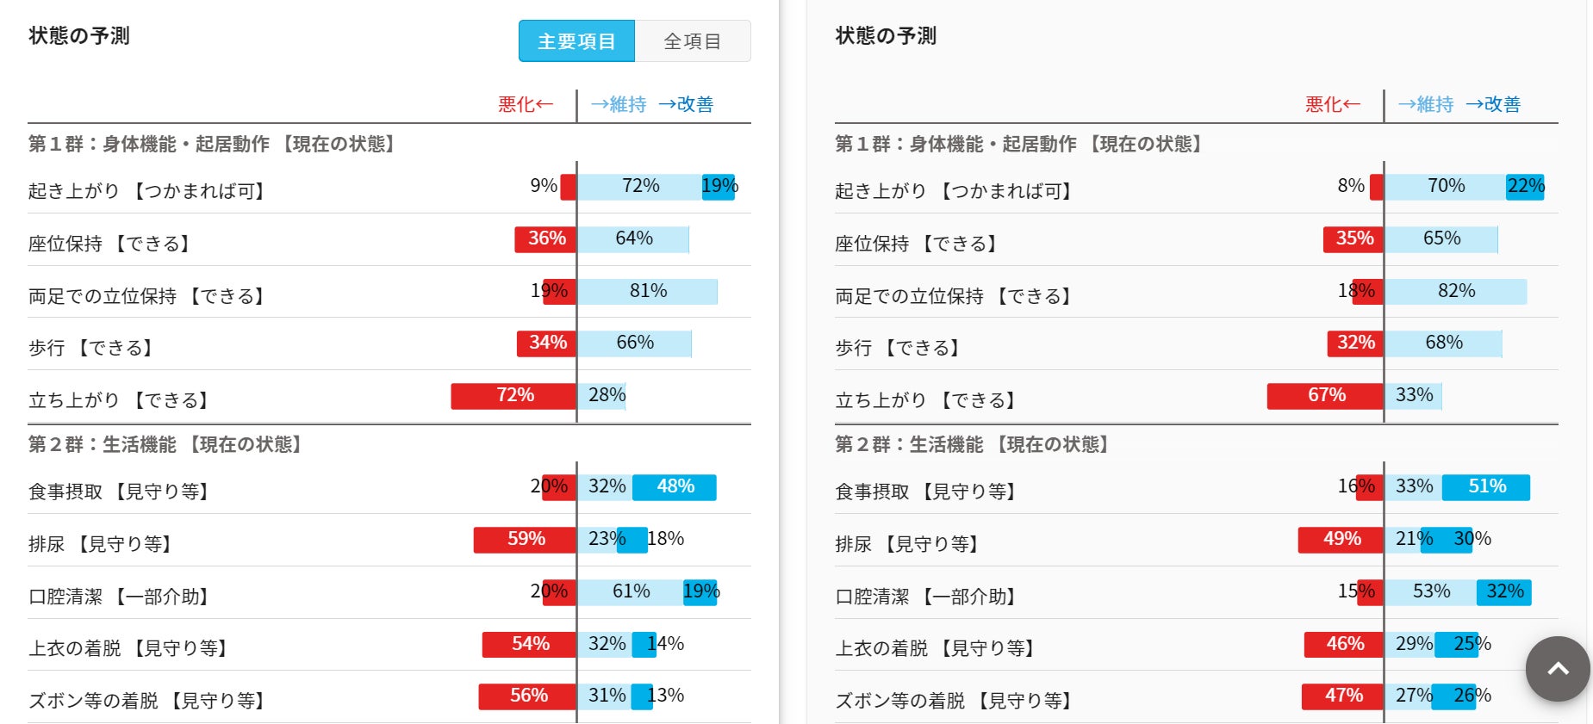Click the scroll-to-top arrow button
The height and width of the screenshot is (724, 1593).
(1557, 669)
